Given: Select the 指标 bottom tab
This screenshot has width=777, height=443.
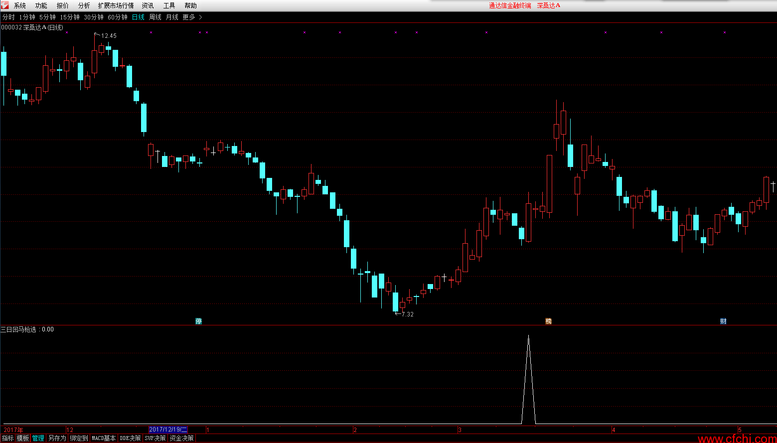Looking at the screenshot, I should 8,438.
